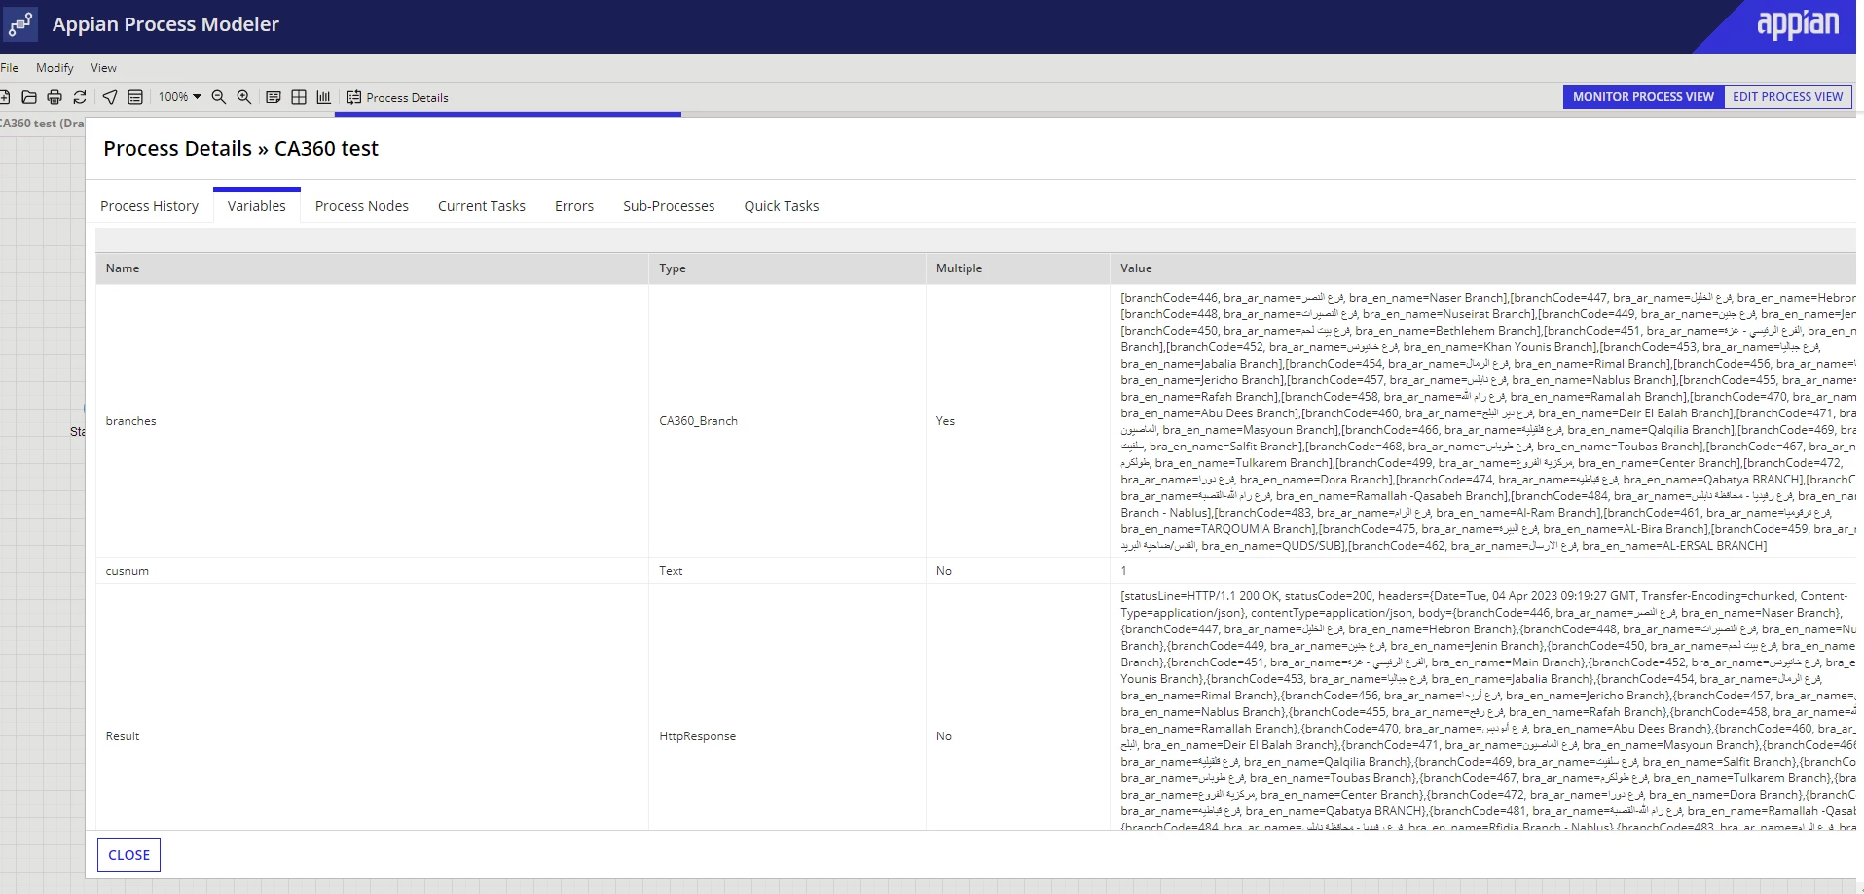Click the Name column header

click(x=372, y=268)
